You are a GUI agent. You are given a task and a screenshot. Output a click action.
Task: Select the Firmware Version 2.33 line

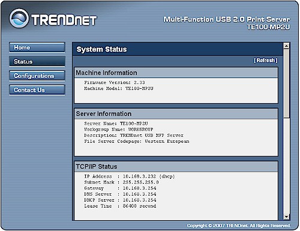point(115,82)
